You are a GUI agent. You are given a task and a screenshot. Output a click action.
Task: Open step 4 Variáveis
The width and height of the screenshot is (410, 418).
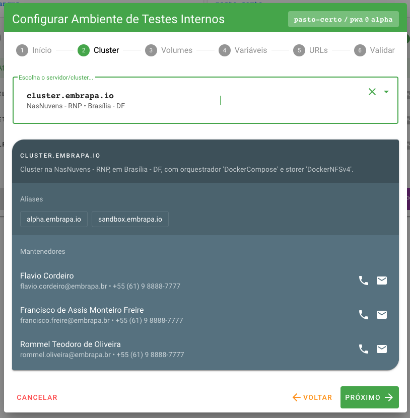click(243, 50)
